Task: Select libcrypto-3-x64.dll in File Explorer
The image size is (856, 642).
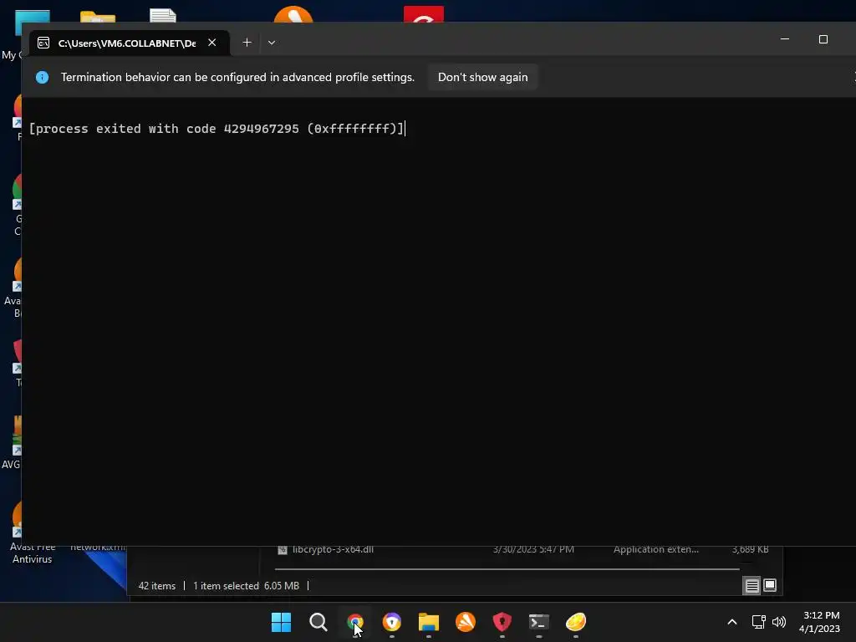Action: (x=333, y=550)
